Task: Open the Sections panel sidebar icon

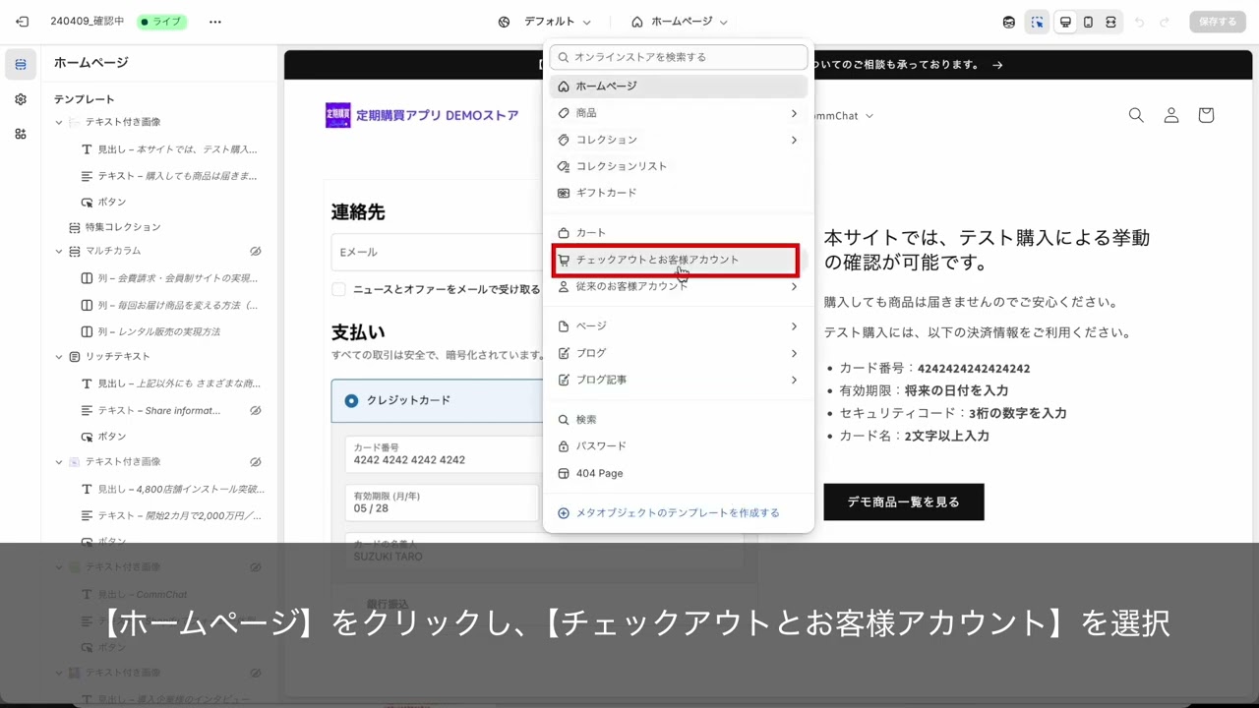Action: [21, 64]
